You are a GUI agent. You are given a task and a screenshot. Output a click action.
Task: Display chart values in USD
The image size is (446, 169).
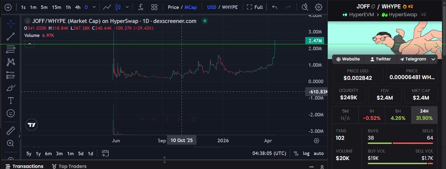pyautogui.click(x=211, y=7)
